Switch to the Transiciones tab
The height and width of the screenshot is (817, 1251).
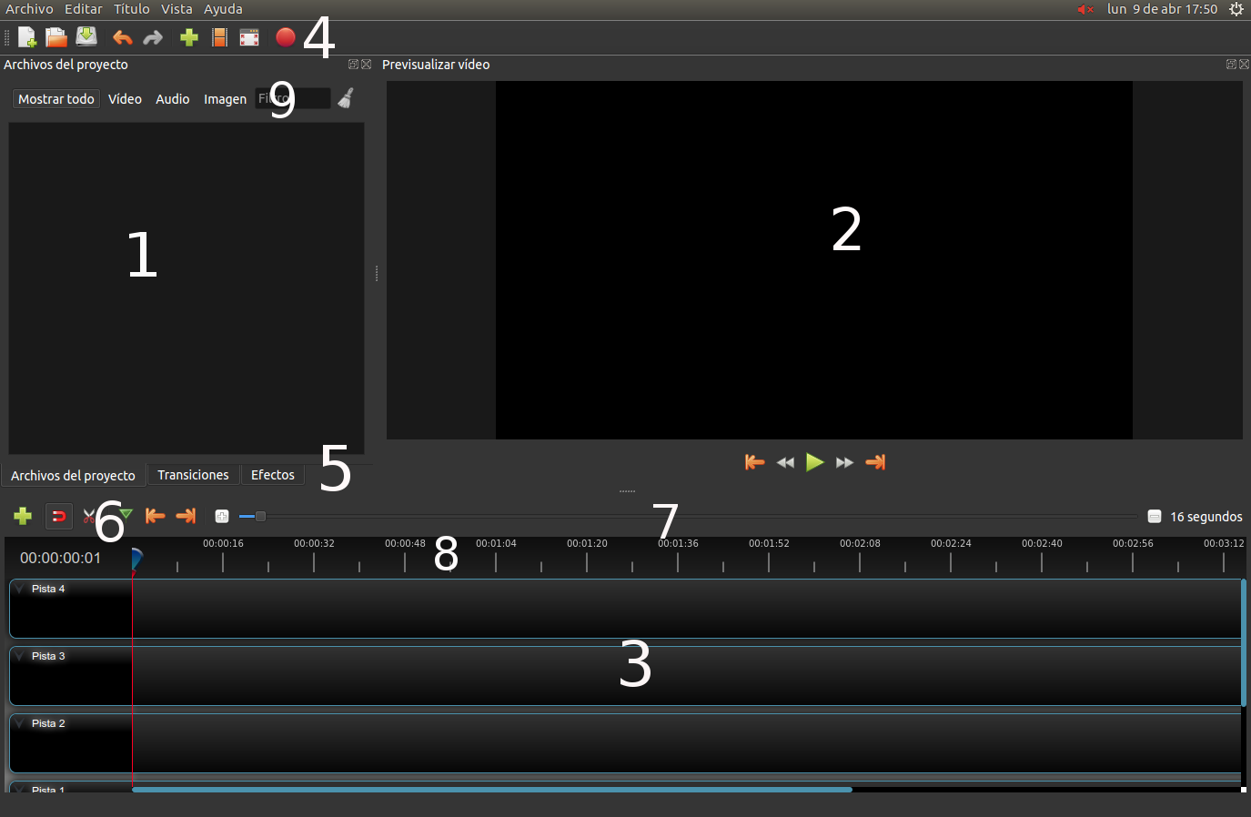pyautogui.click(x=193, y=475)
